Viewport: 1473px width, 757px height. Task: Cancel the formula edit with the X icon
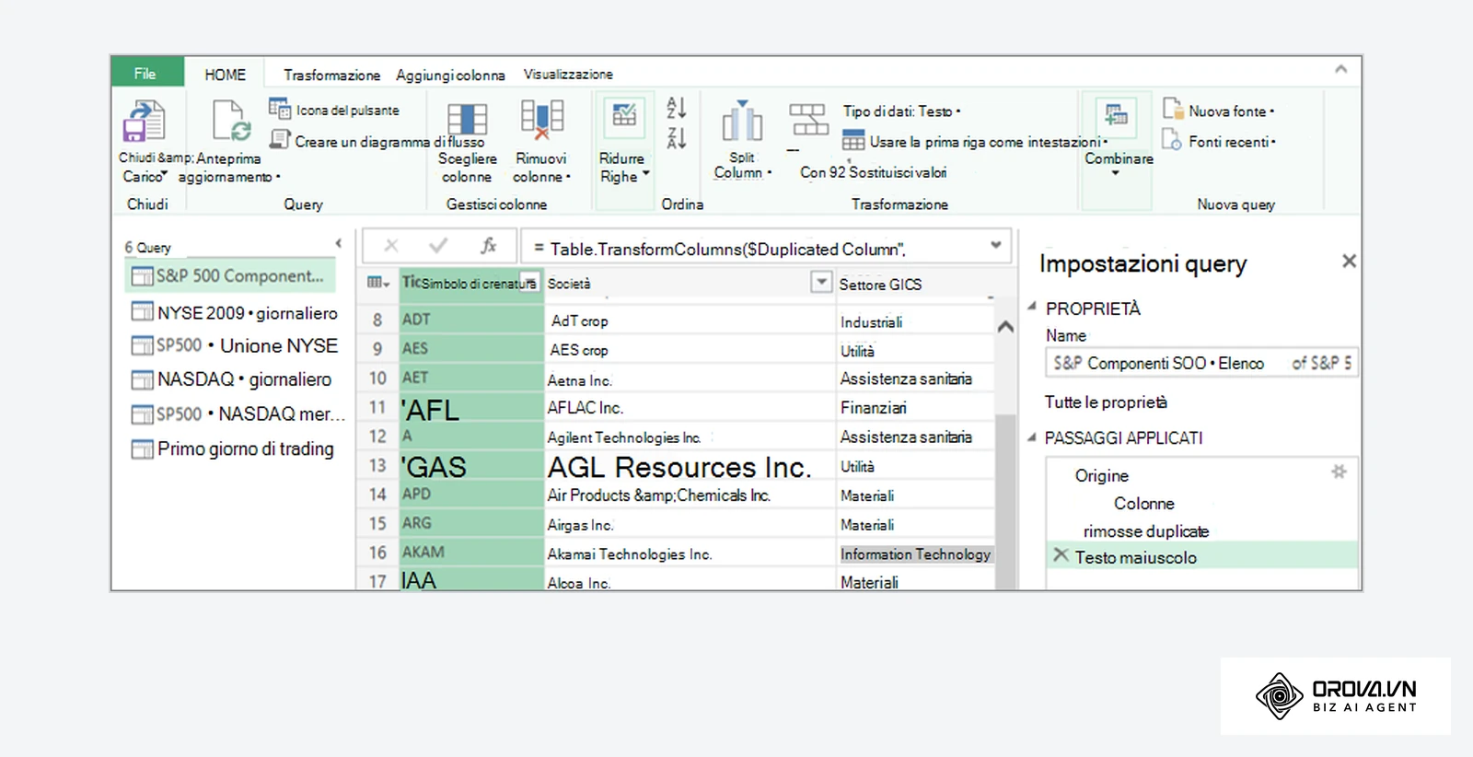point(391,246)
